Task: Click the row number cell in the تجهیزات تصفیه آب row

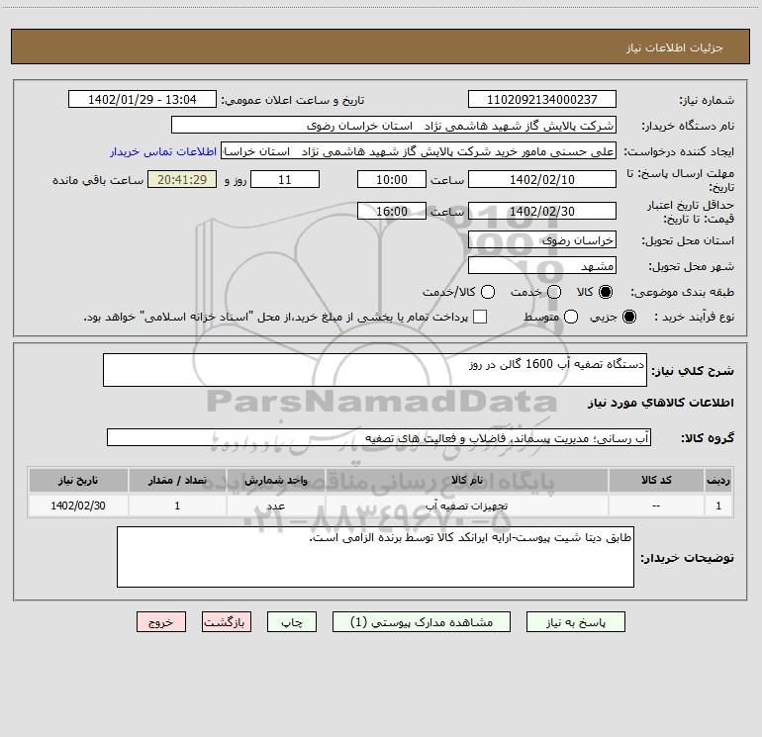Action: point(718,506)
